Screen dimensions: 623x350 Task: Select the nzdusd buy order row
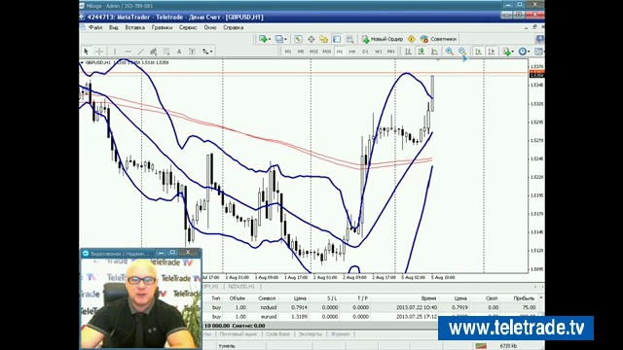pyautogui.click(x=370, y=307)
